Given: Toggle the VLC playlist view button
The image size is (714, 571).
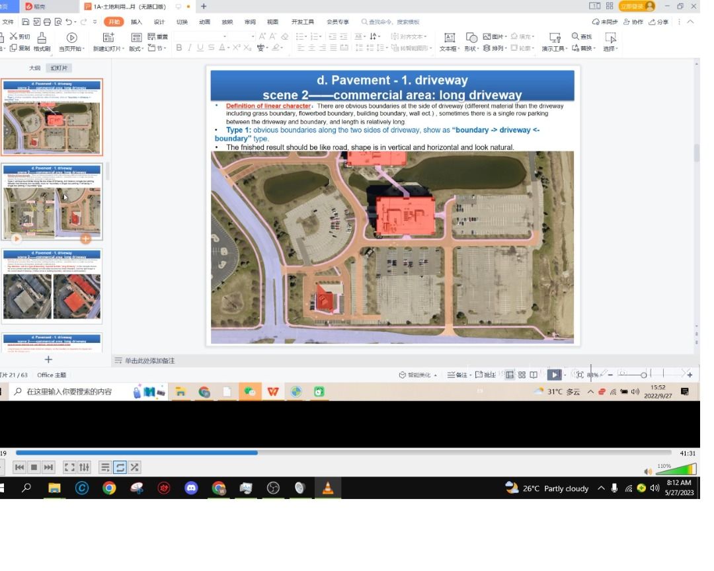Looking at the screenshot, I should 105,467.
